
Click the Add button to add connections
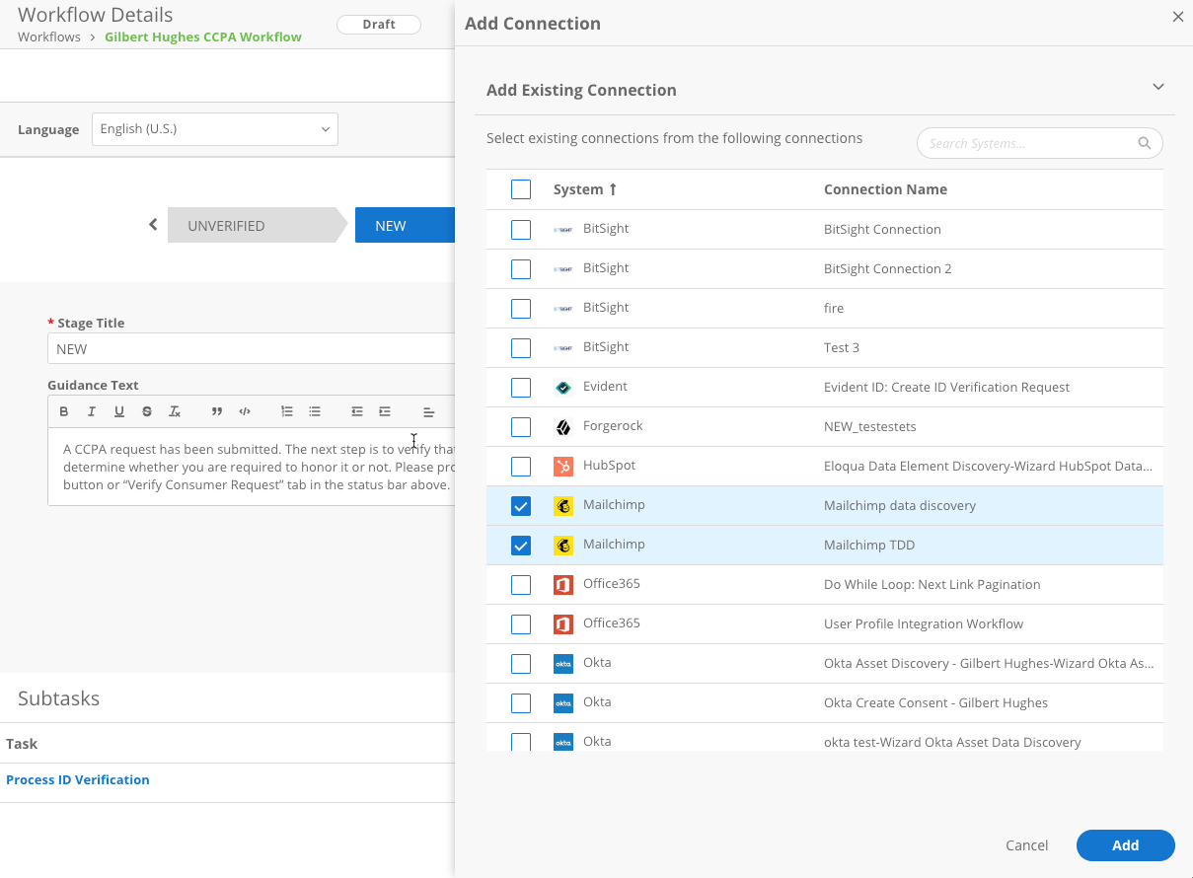(x=1126, y=845)
